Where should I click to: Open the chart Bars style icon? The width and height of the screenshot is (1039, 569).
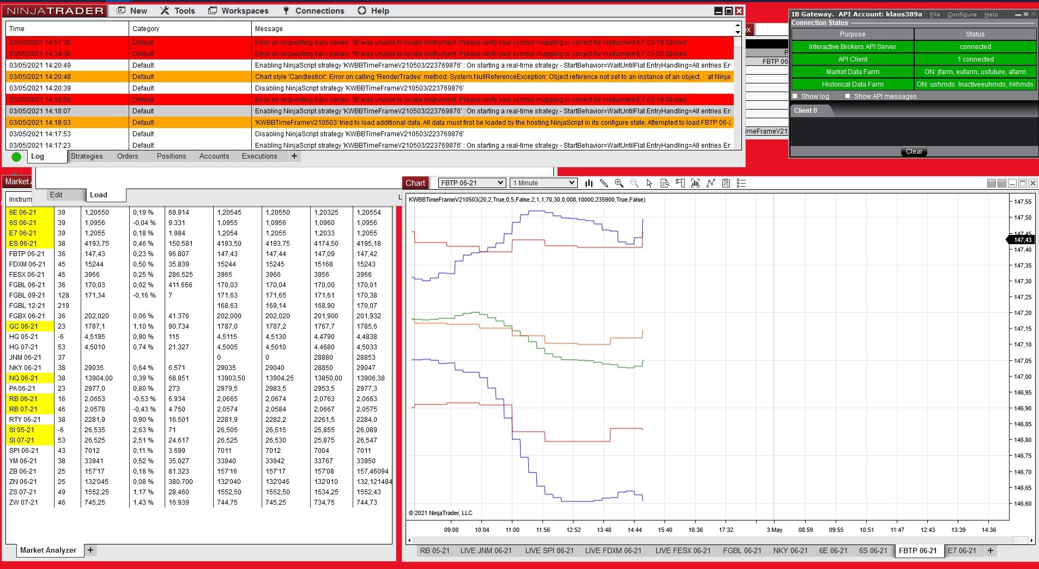click(x=589, y=183)
